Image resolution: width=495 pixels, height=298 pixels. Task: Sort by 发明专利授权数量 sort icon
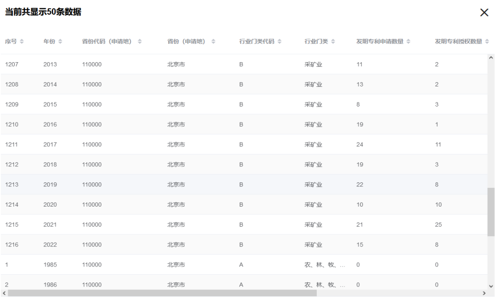pyautogui.click(x=487, y=42)
